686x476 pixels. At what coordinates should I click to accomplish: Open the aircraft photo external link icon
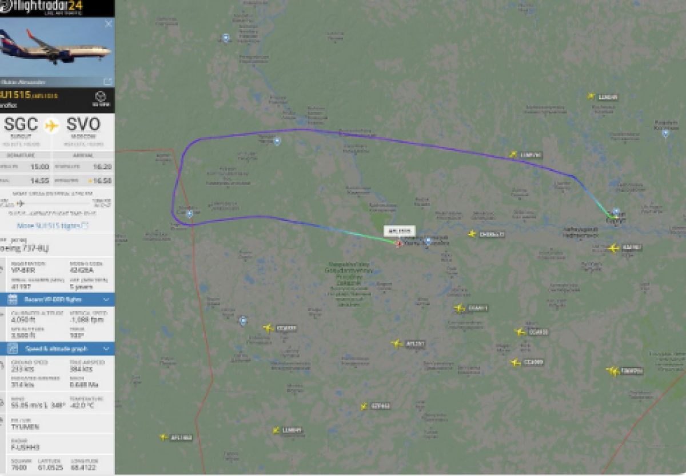[107, 82]
